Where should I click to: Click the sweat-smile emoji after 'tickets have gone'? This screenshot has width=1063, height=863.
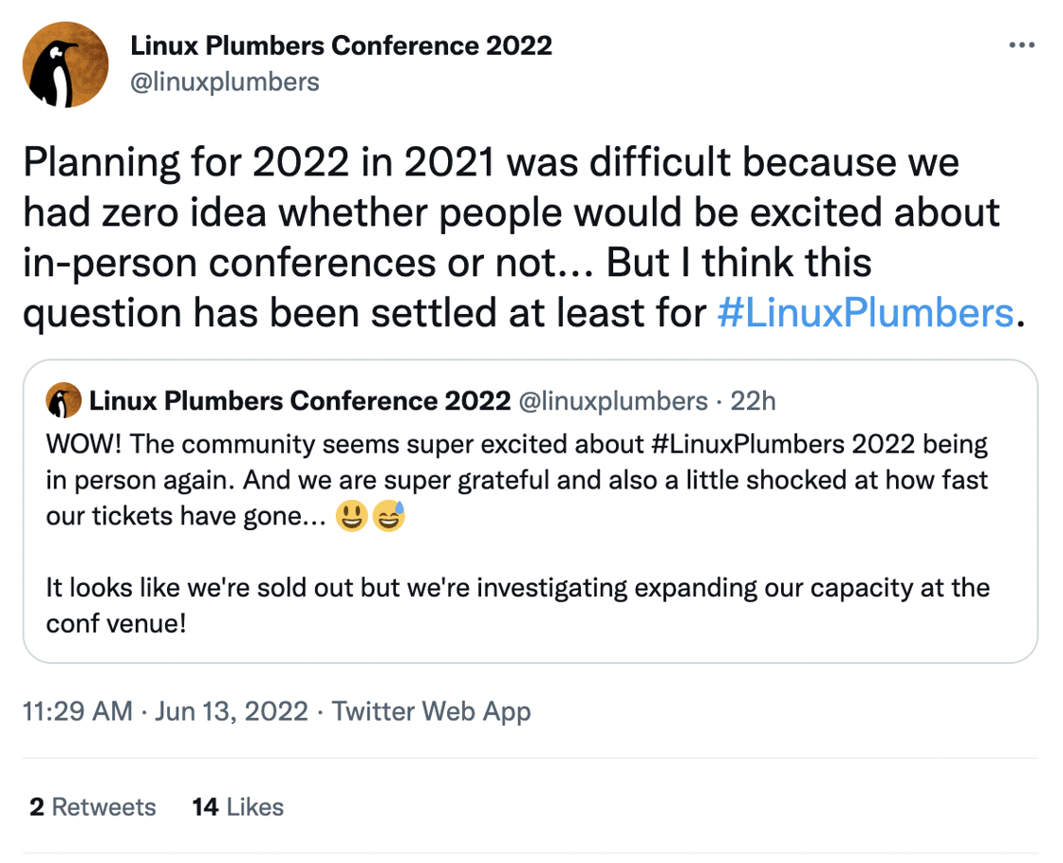point(389,518)
